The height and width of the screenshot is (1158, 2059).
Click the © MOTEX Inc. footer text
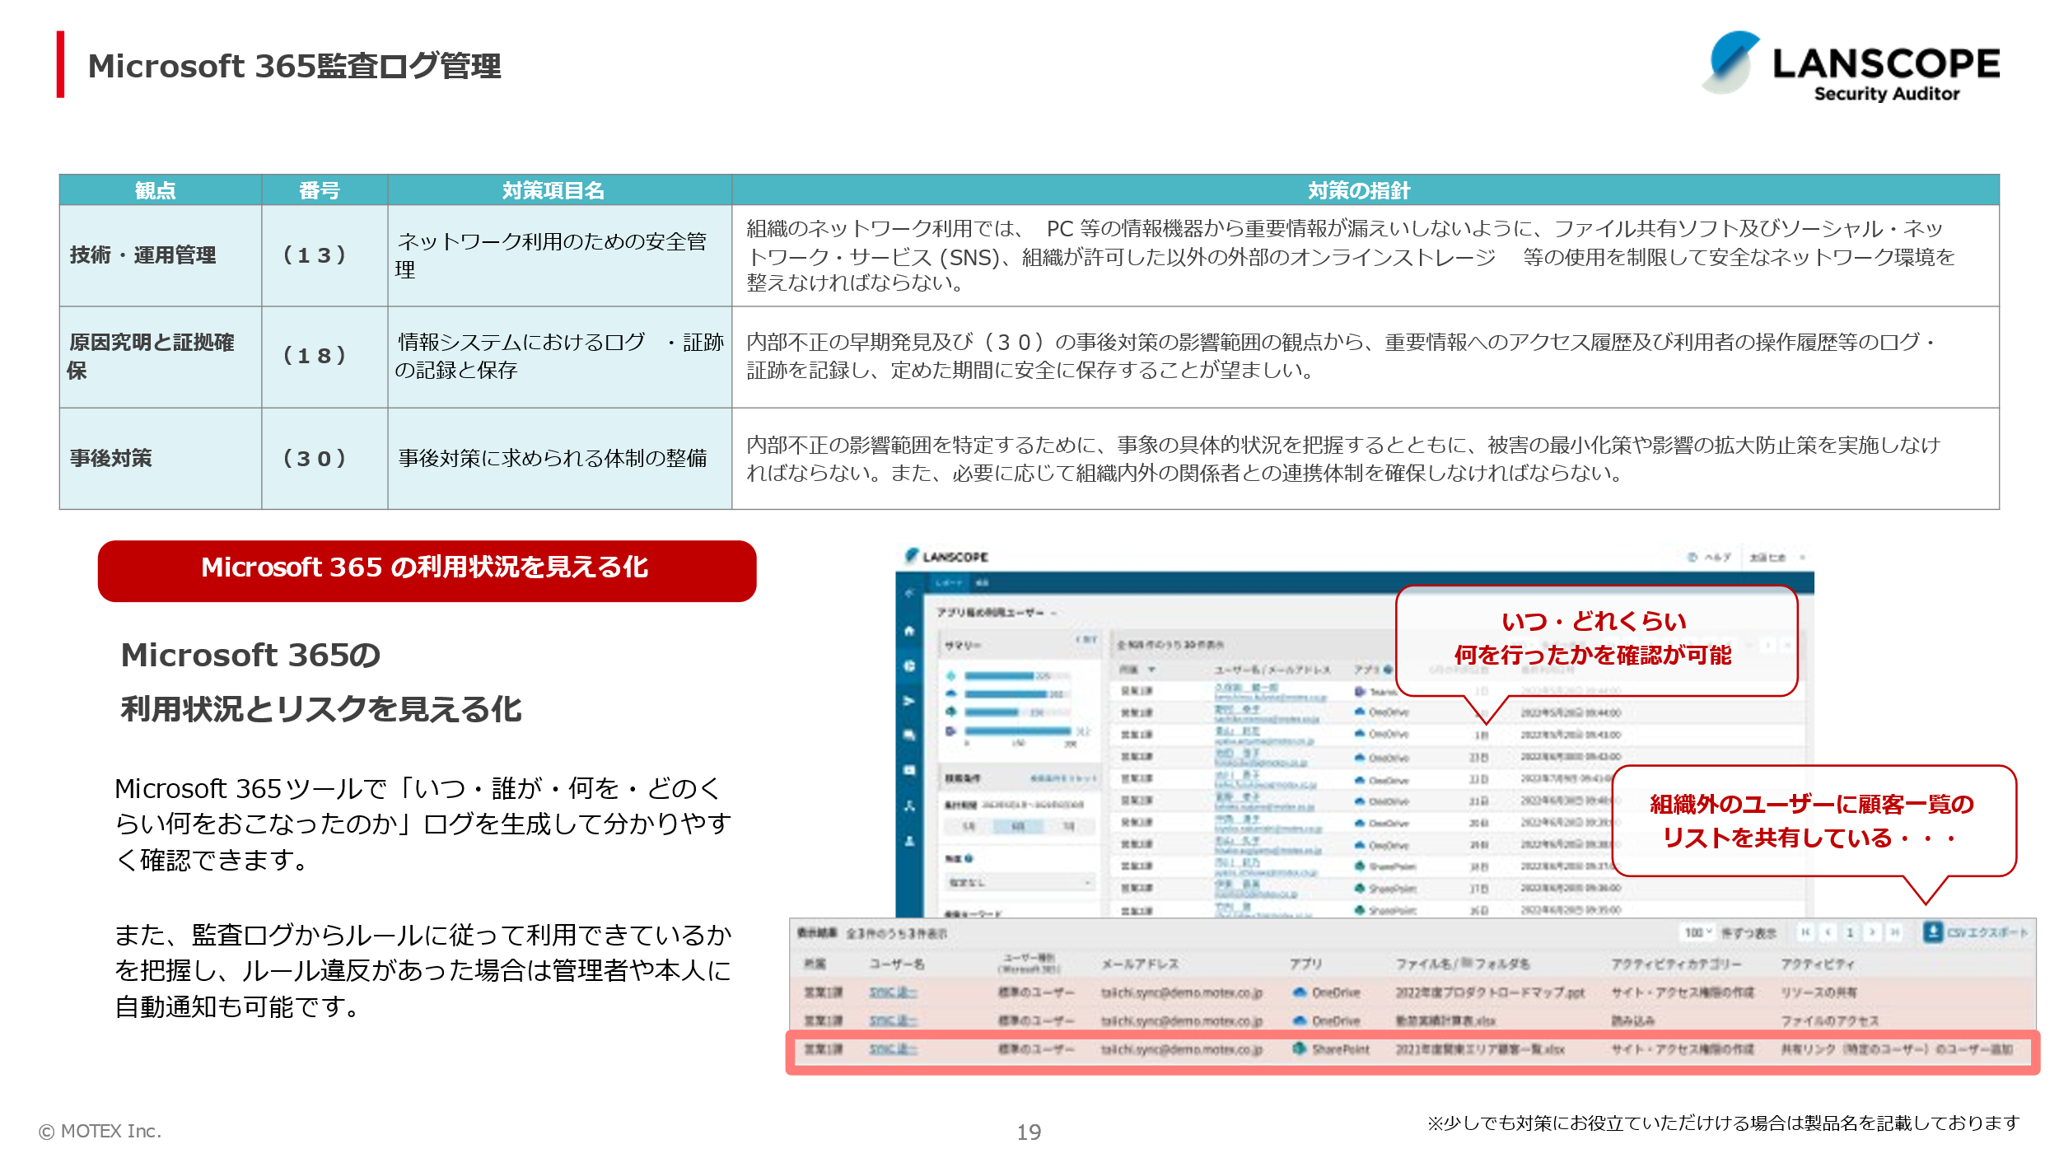[100, 1131]
